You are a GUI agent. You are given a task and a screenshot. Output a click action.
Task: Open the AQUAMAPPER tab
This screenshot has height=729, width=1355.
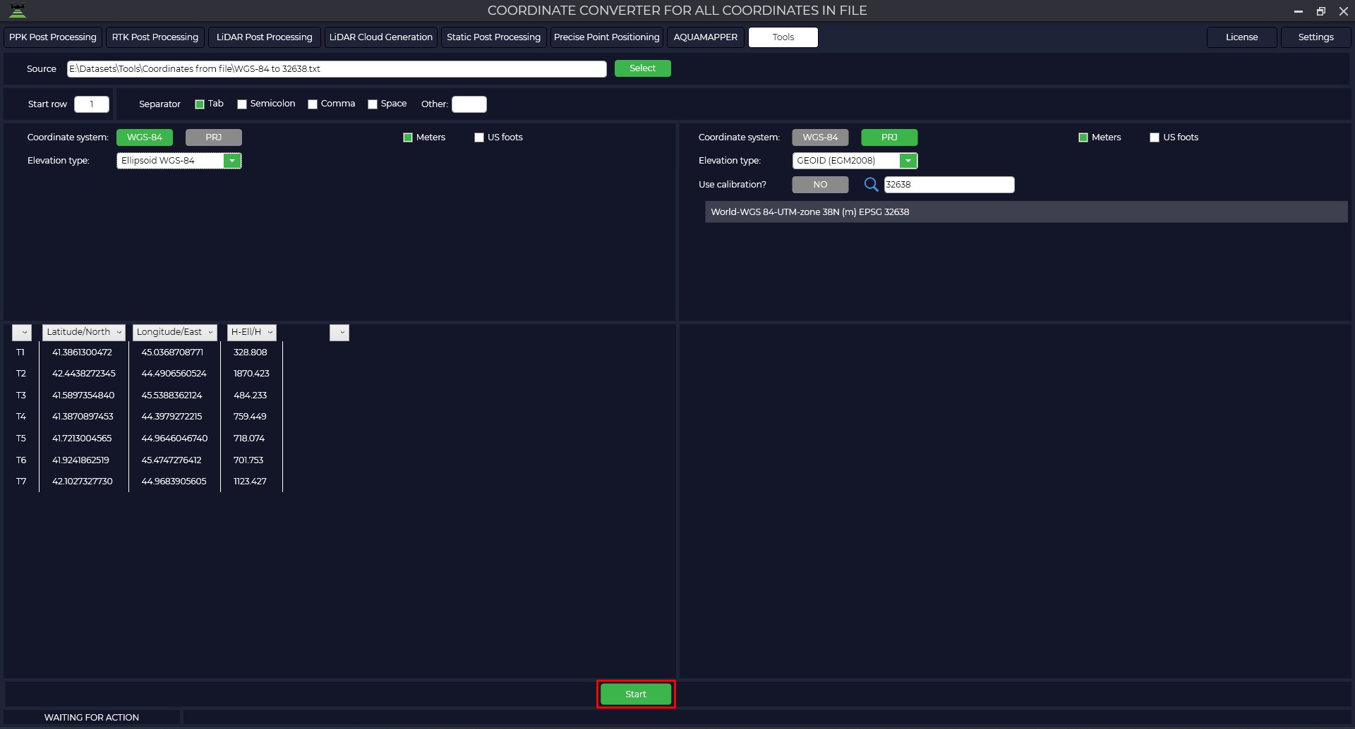(706, 37)
